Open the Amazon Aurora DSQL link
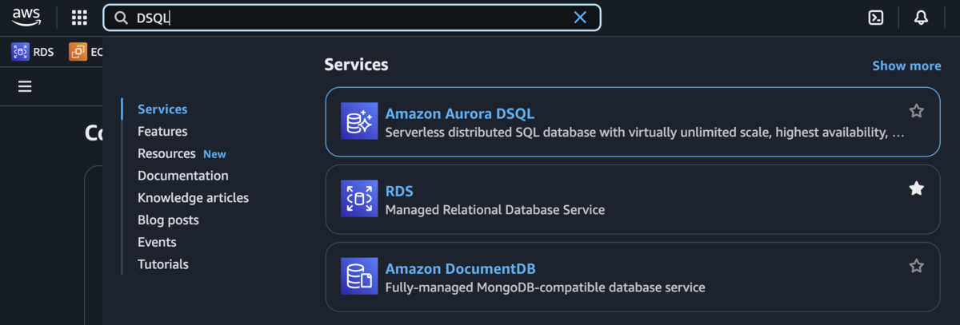This screenshot has height=325, width=960. (x=459, y=113)
